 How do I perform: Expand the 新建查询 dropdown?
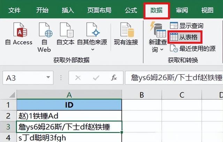click(x=158, y=37)
